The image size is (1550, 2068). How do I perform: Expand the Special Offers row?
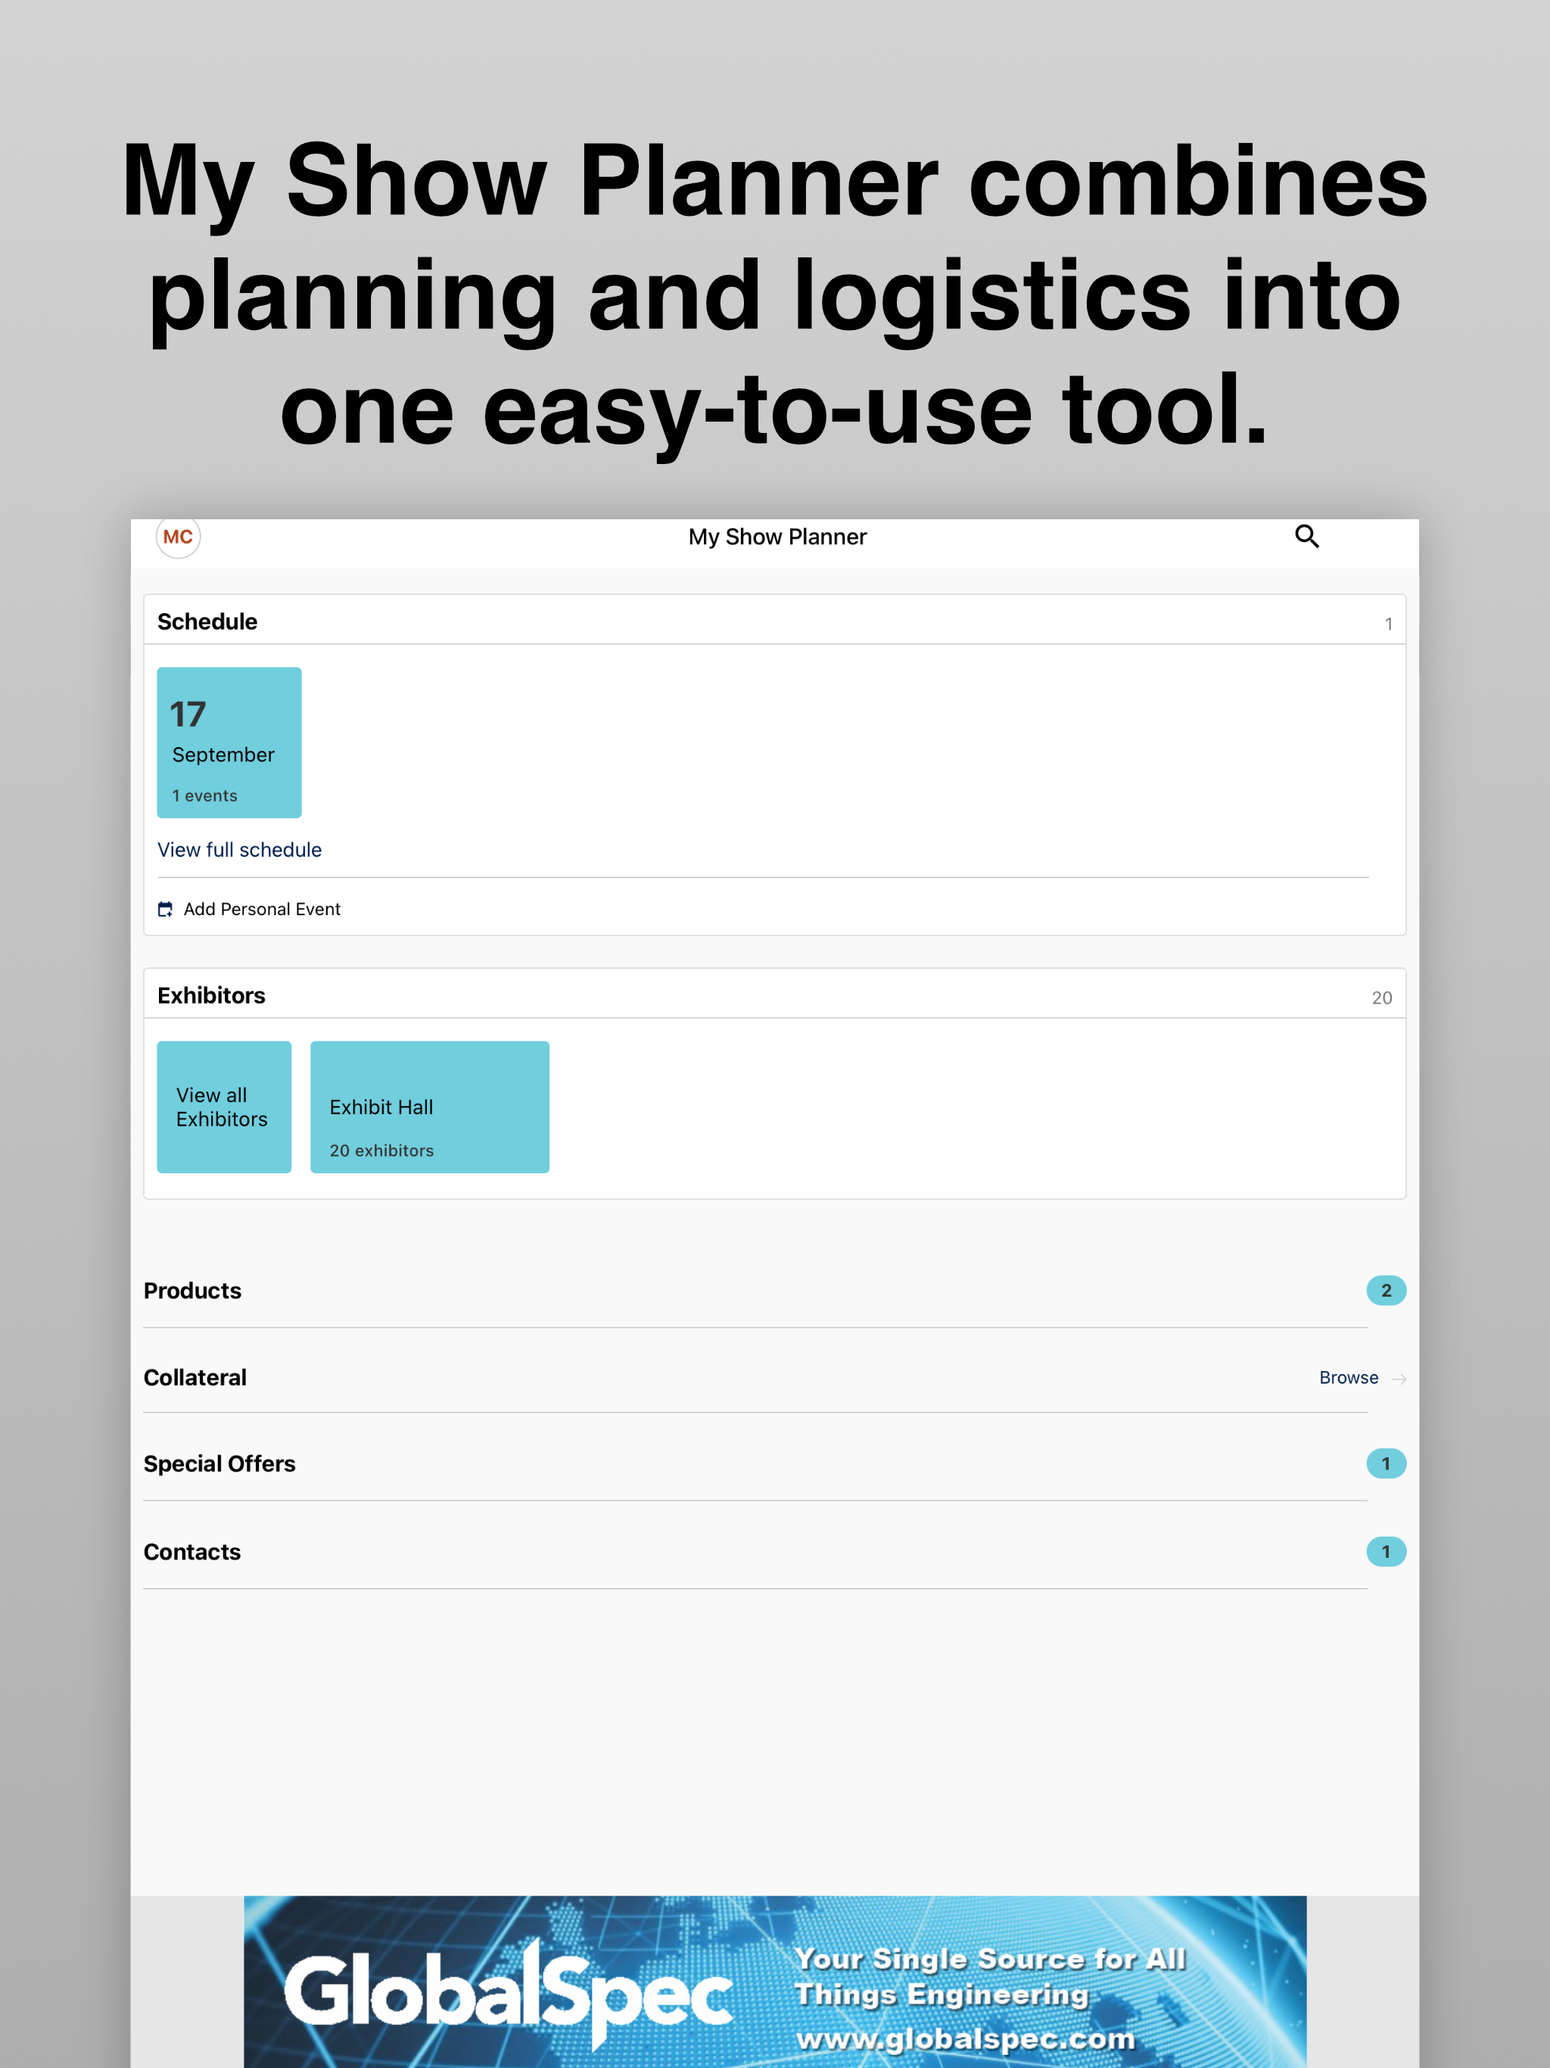774,1463
